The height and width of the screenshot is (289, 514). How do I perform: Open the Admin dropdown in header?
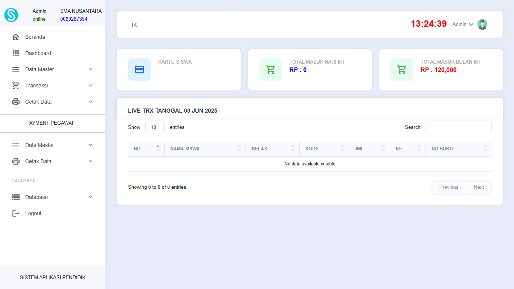point(463,24)
